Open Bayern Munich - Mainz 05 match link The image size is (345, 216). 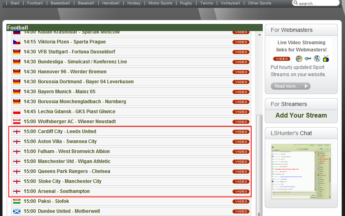[67, 92]
